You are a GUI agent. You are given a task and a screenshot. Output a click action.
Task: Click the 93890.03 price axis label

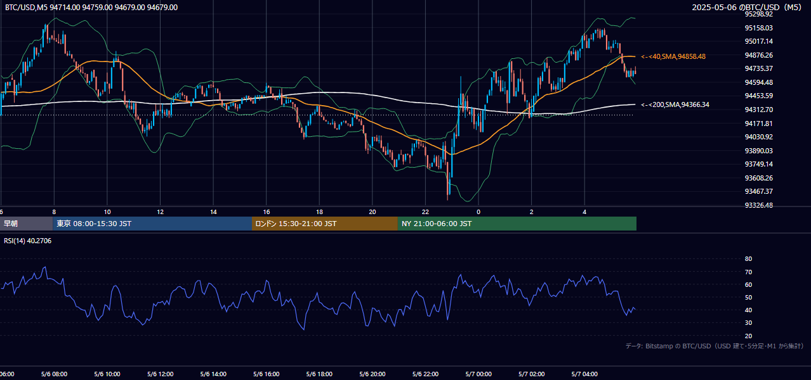click(758, 151)
